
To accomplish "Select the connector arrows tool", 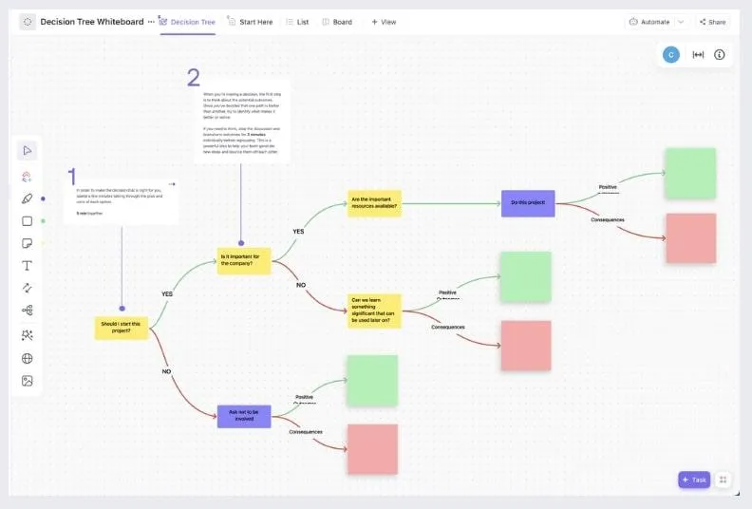I will 28,288.
